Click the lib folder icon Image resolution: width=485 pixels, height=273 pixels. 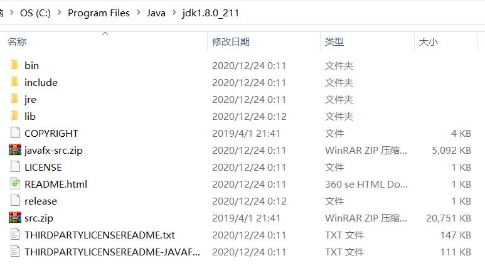tap(14, 115)
